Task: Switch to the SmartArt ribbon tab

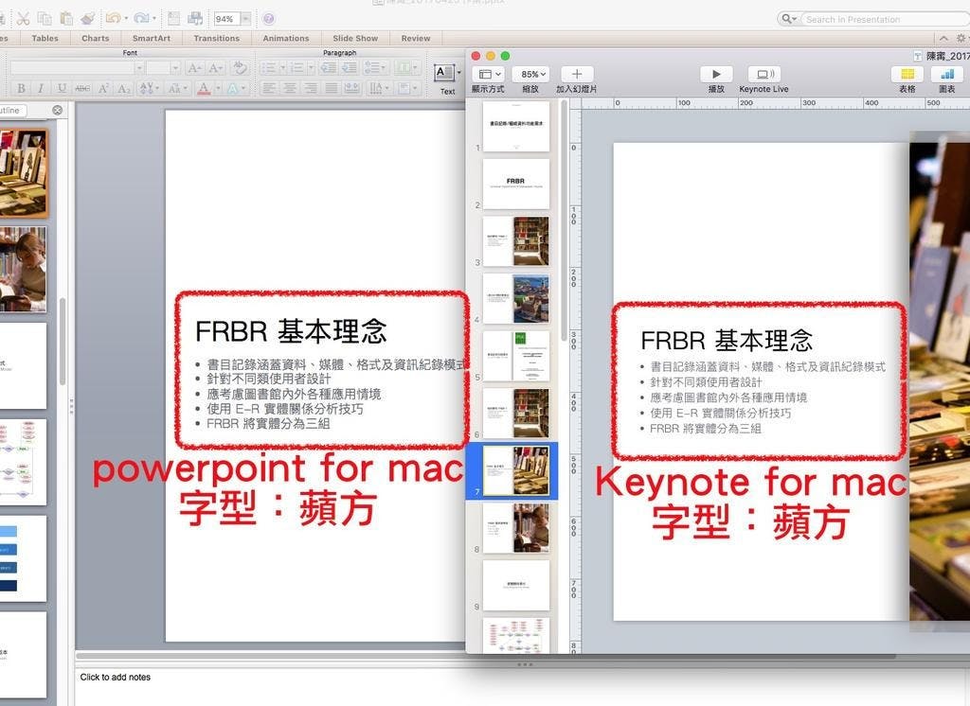Action: pyautogui.click(x=151, y=39)
